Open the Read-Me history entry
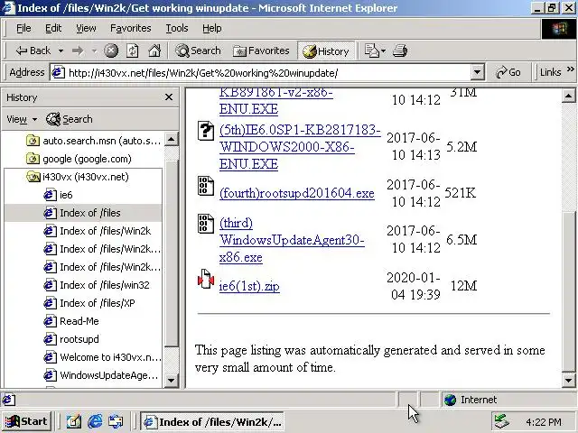 [71, 321]
